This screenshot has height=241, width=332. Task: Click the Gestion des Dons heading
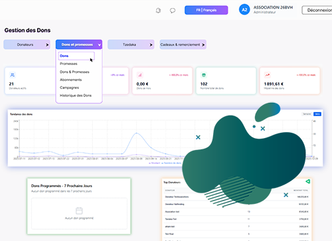(x=27, y=31)
